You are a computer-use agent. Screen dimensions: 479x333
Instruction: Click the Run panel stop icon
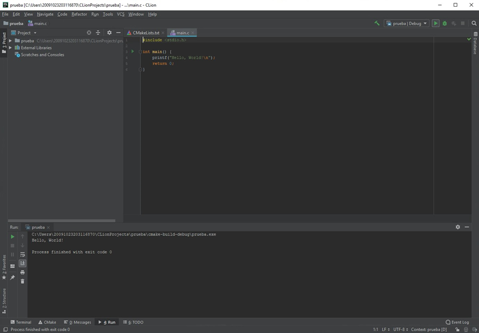[x=13, y=245]
